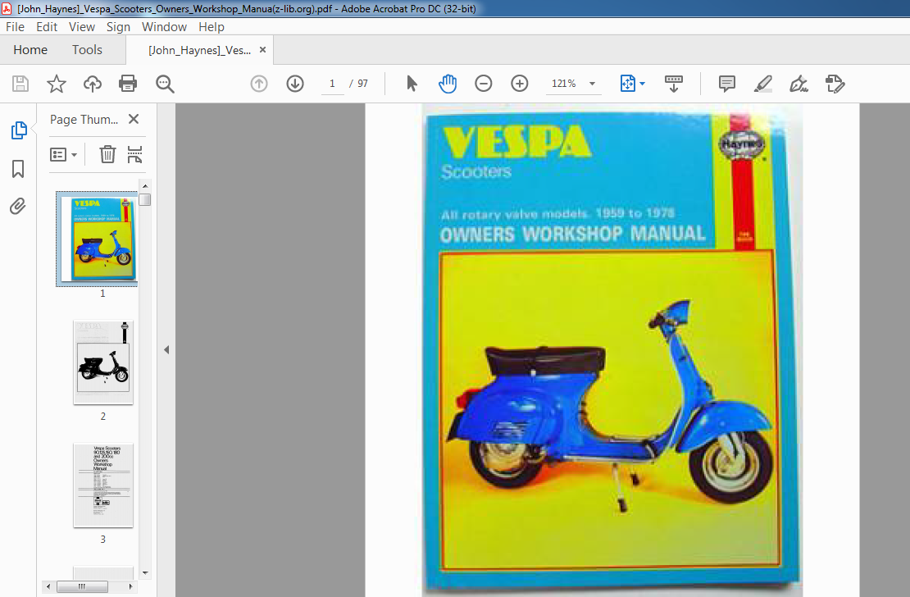Image resolution: width=910 pixels, height=597 pixels.
Task: Open the Edit menu
Action: tap(47, 27)
